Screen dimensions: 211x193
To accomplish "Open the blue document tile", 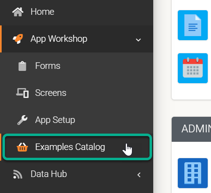I will coord(193,25).
